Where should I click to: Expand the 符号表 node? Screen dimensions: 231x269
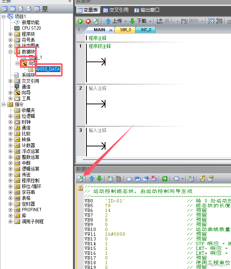pos(11,40)
